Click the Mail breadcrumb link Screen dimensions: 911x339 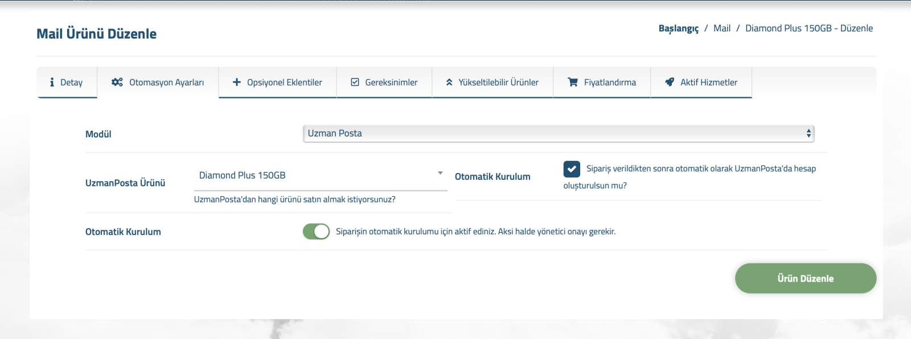click(x=721, y=28)
